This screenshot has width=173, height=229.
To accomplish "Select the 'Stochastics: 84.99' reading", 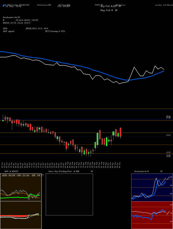I will (11, 17).
